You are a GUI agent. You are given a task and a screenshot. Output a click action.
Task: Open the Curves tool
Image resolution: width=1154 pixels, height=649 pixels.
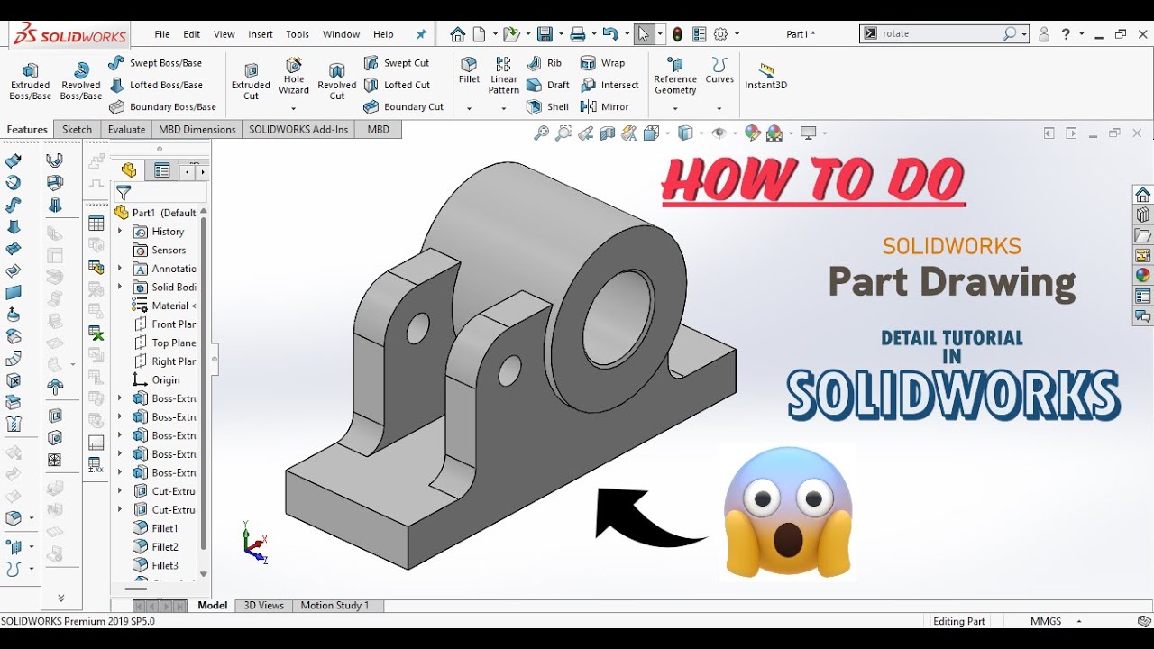719,70
